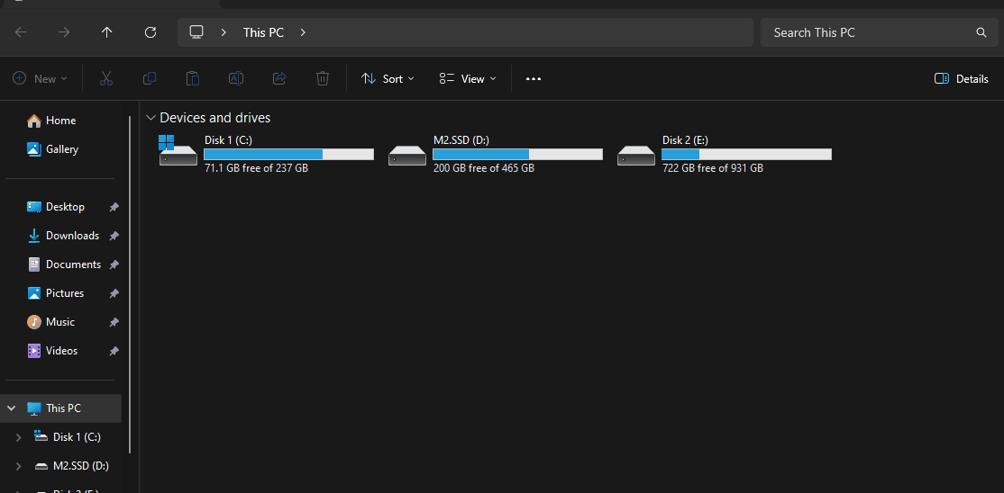Toggle the Details pane
The image size is (1004, 493).
pyautogui.click(x=961, y=78)
